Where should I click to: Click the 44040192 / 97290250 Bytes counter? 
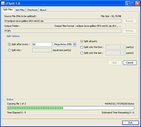click(119, 104)
